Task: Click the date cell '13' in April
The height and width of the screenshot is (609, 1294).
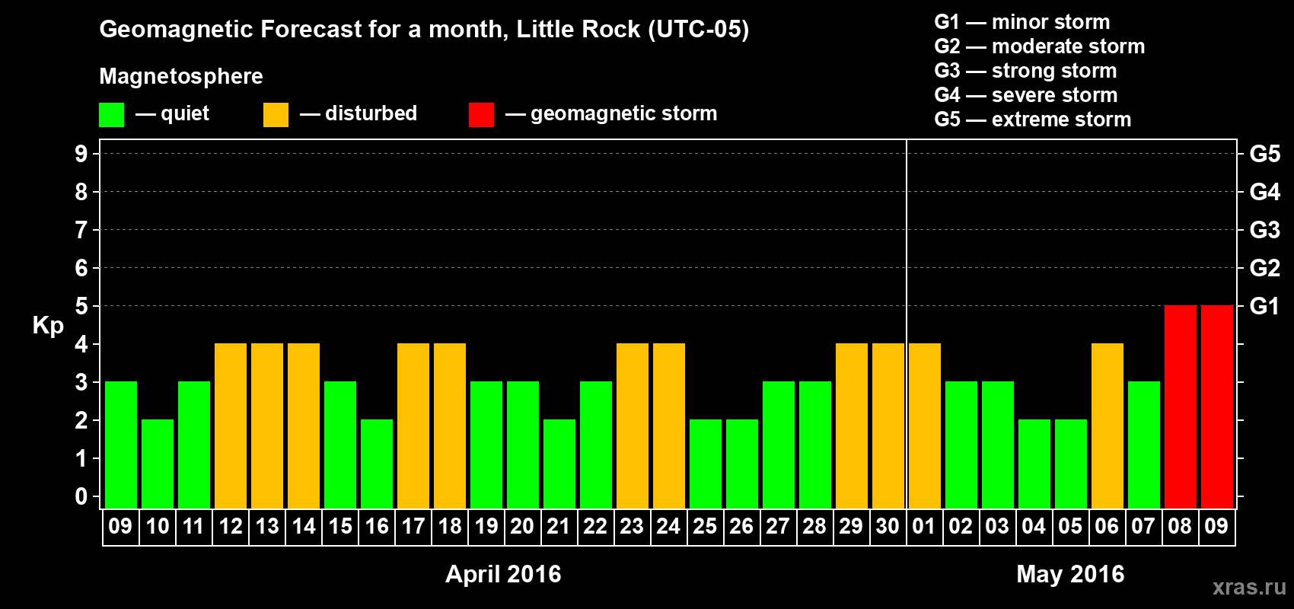Action: click(267, 527)
